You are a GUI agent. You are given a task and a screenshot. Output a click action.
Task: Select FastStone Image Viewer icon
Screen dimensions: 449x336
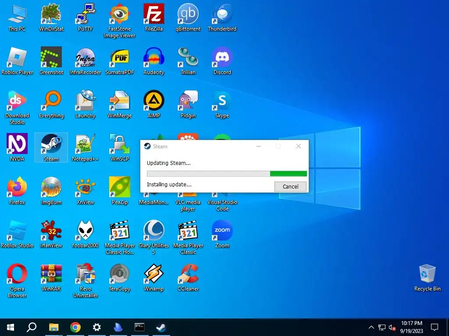click(119, 21)
